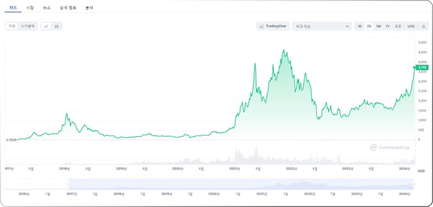
Task: Switch to the candlestick chart icon
Action: (x=56, y=26)
